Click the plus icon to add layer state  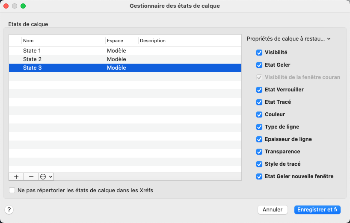click(16, 176)
